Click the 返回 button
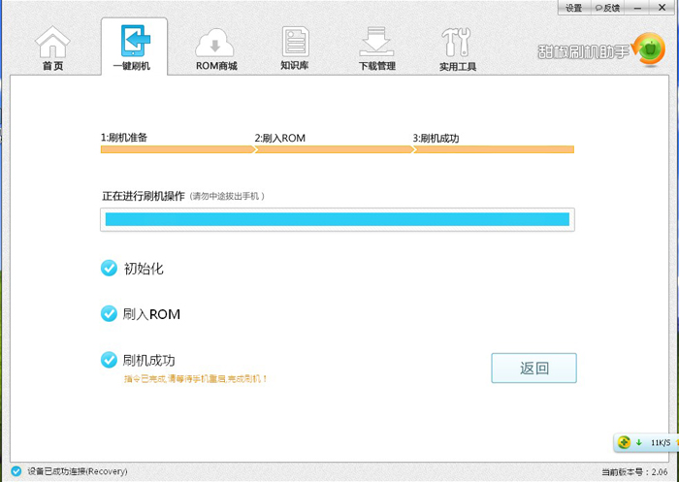The height and width of the screenshot is (482, 679). (x=533, y=369)
